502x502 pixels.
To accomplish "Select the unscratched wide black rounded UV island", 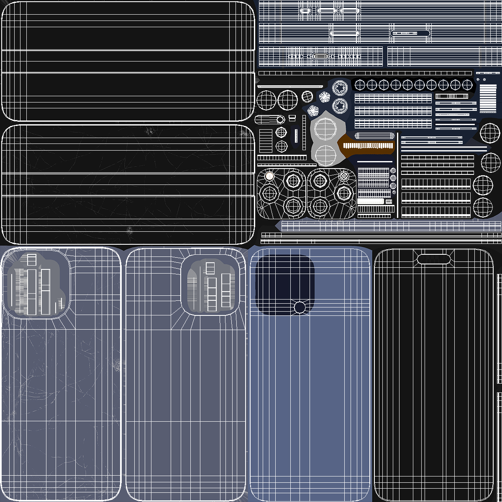I will 128,61.
